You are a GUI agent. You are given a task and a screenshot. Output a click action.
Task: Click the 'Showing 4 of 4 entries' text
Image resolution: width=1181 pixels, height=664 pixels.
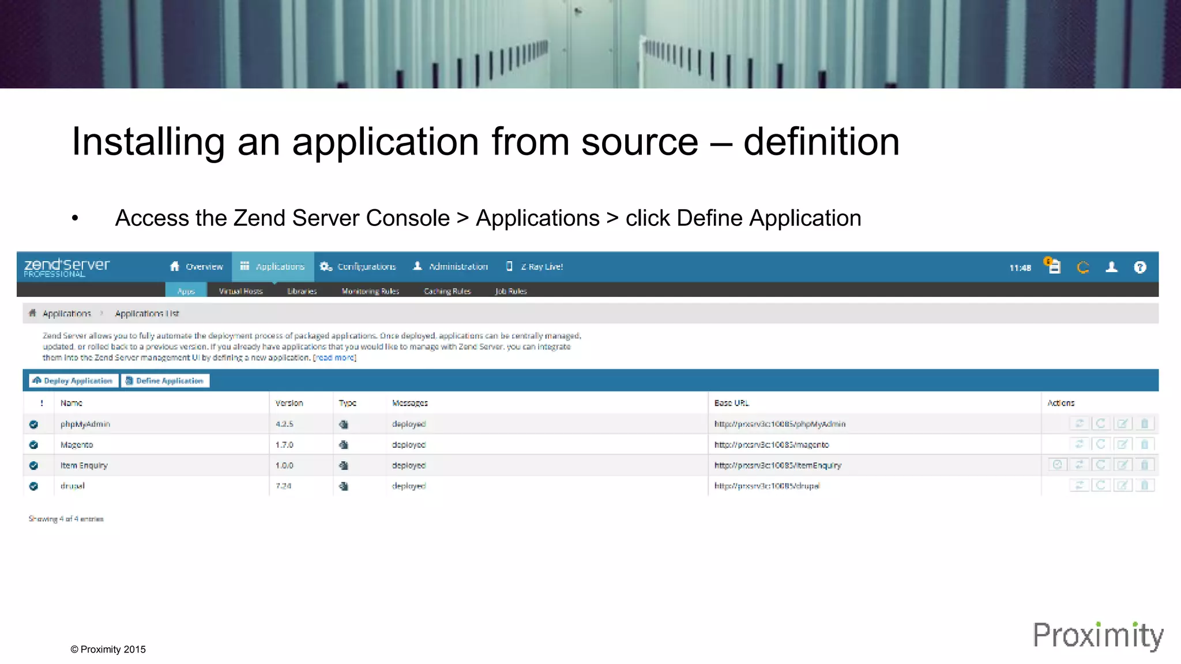coord(66,519)
